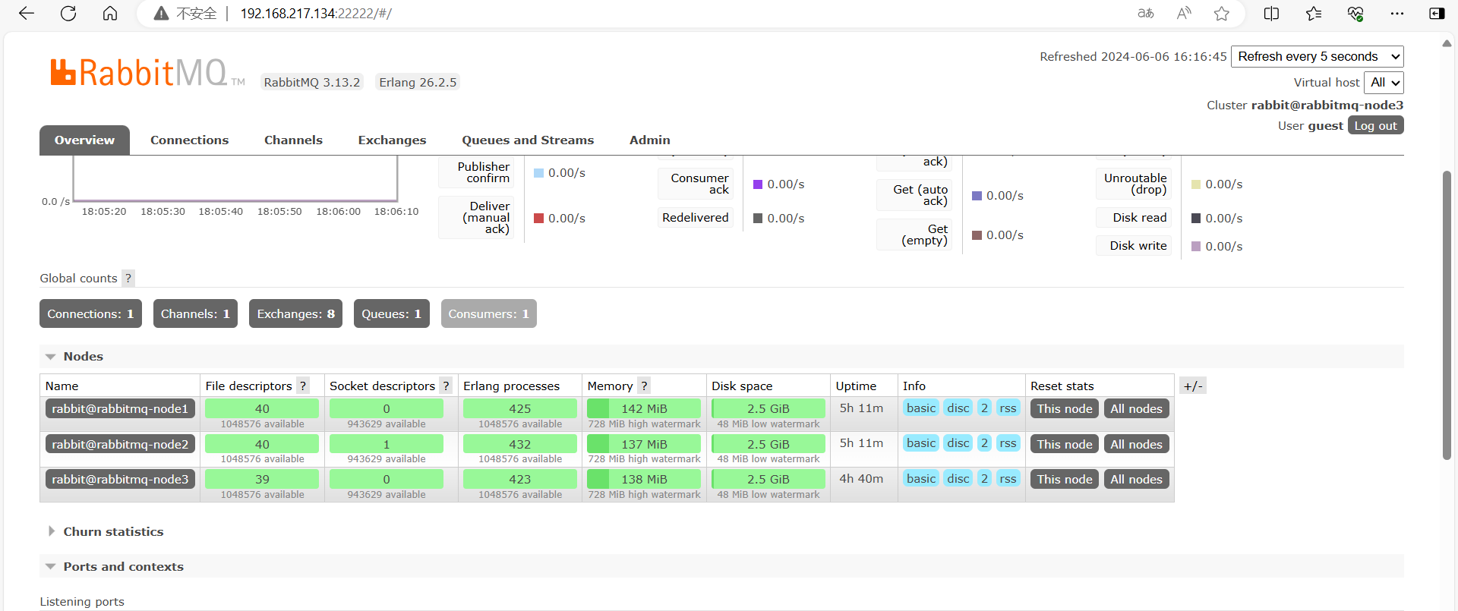Click the Consumer ack purple swatch

click(x=758, y=184)
